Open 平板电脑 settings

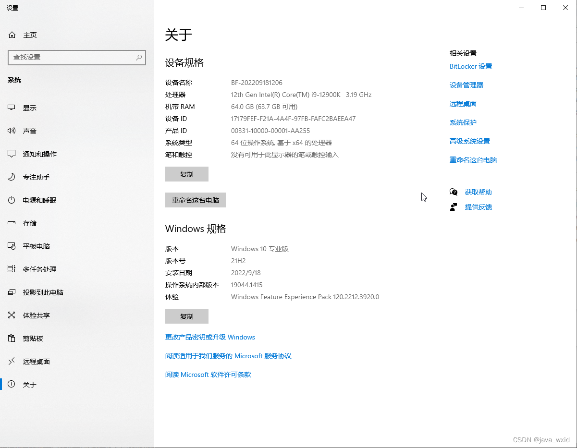(77, 246)
